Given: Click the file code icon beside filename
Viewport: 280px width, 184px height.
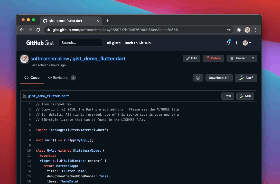Looking at the screenshot, I should [25, 96].
